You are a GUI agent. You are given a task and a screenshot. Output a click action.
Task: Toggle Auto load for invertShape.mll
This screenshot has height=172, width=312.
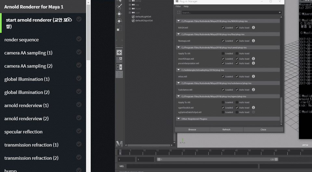click(237, 59)
